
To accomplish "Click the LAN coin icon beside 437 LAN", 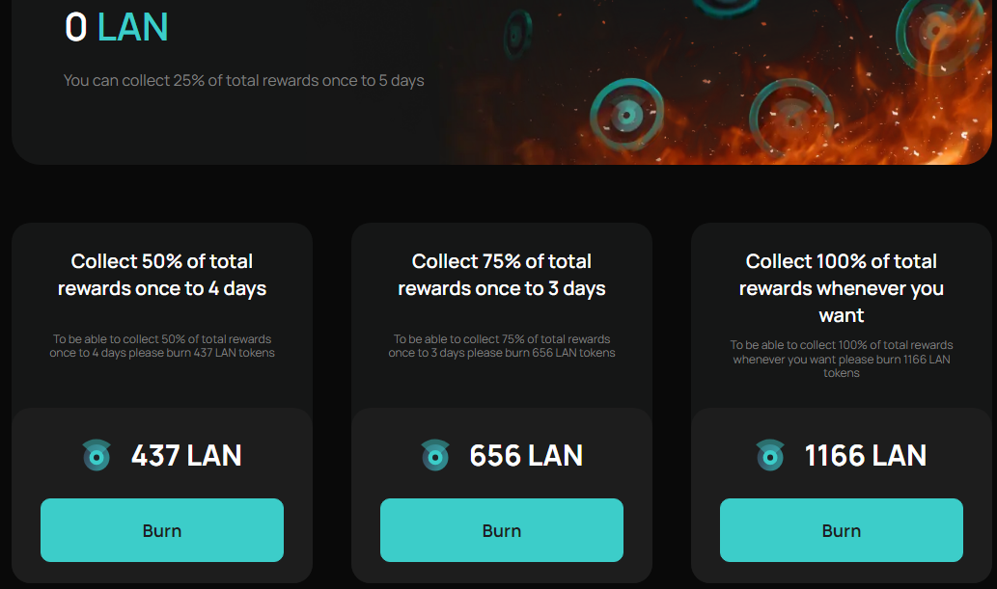I will point(96,455).
